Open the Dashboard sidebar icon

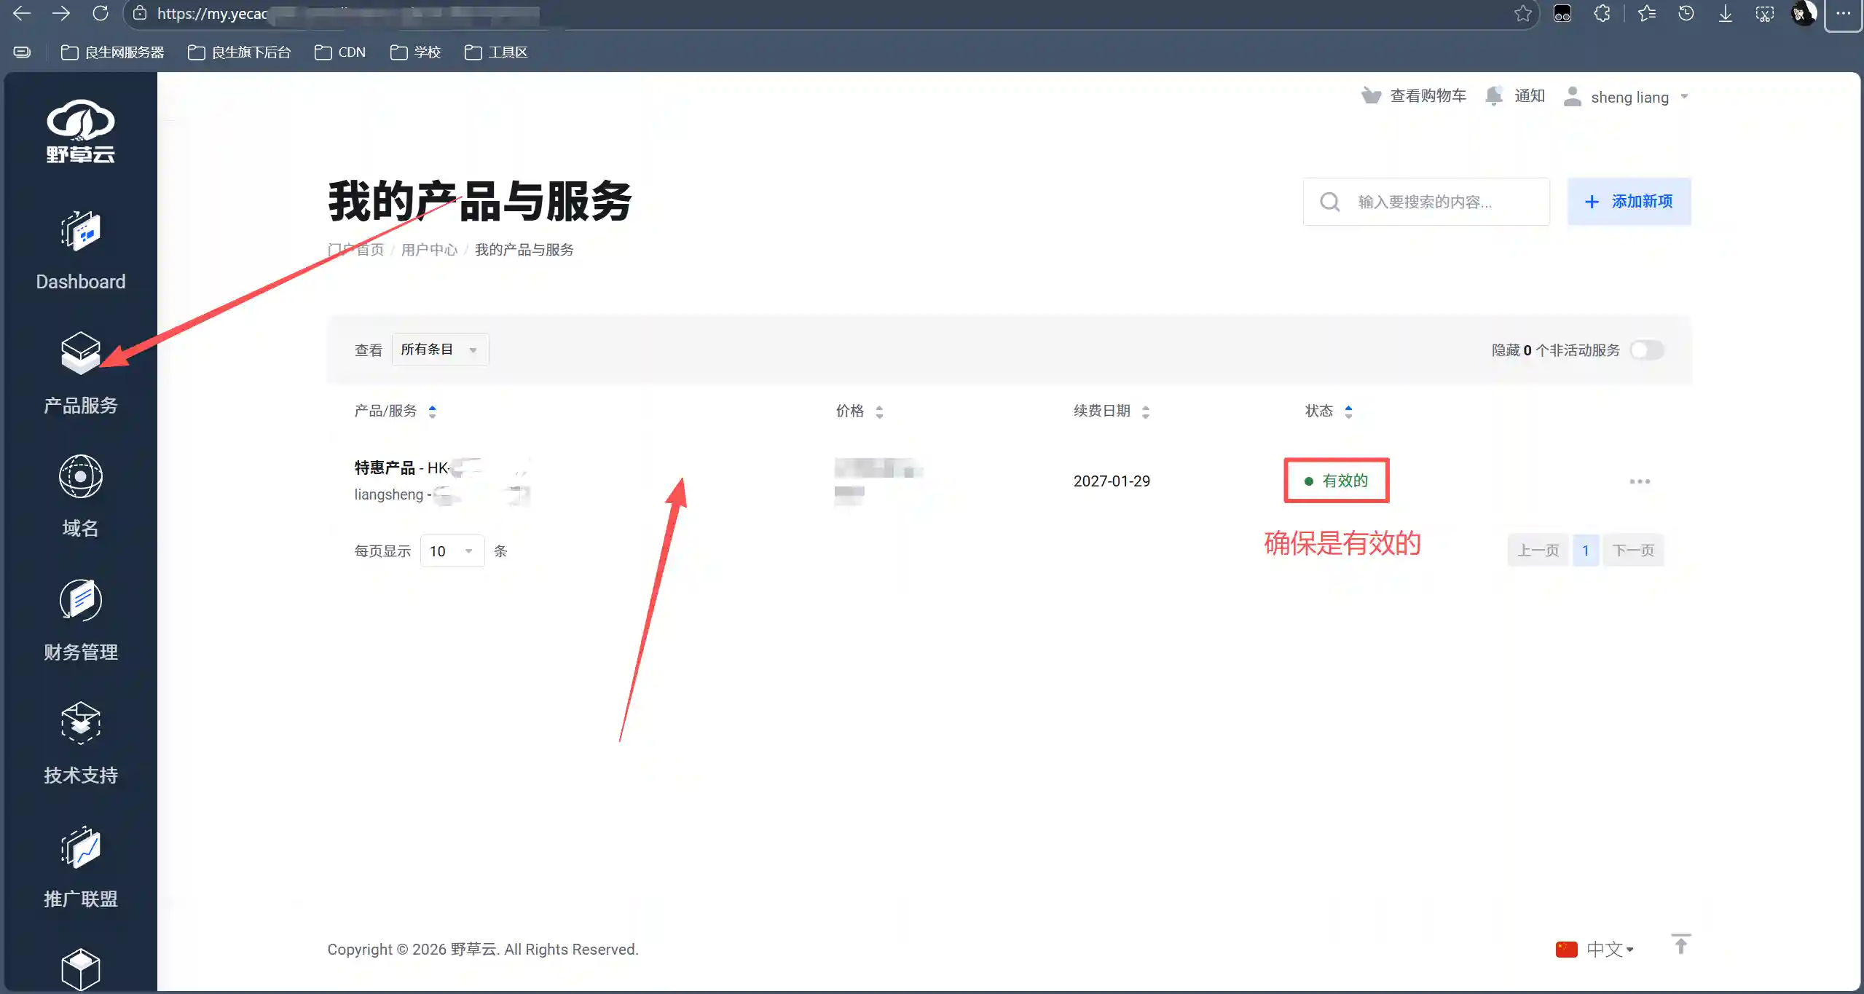click(x=80, y=232)
